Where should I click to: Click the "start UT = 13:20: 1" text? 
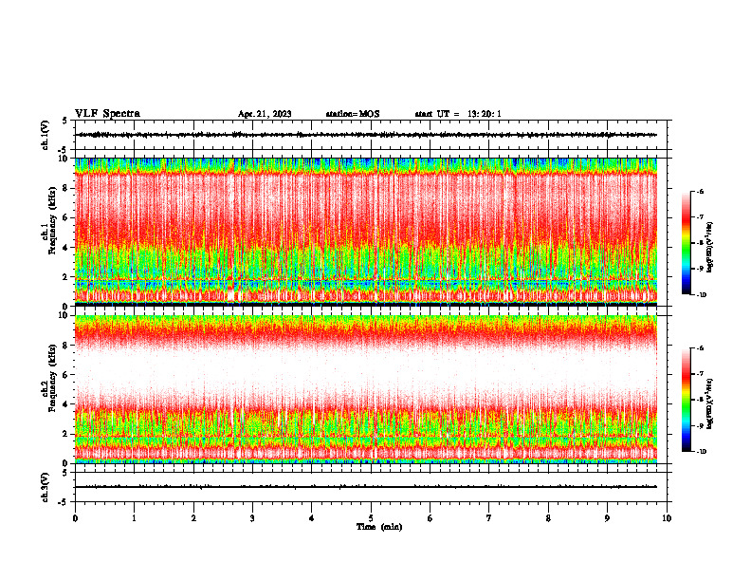coord(458,114)
